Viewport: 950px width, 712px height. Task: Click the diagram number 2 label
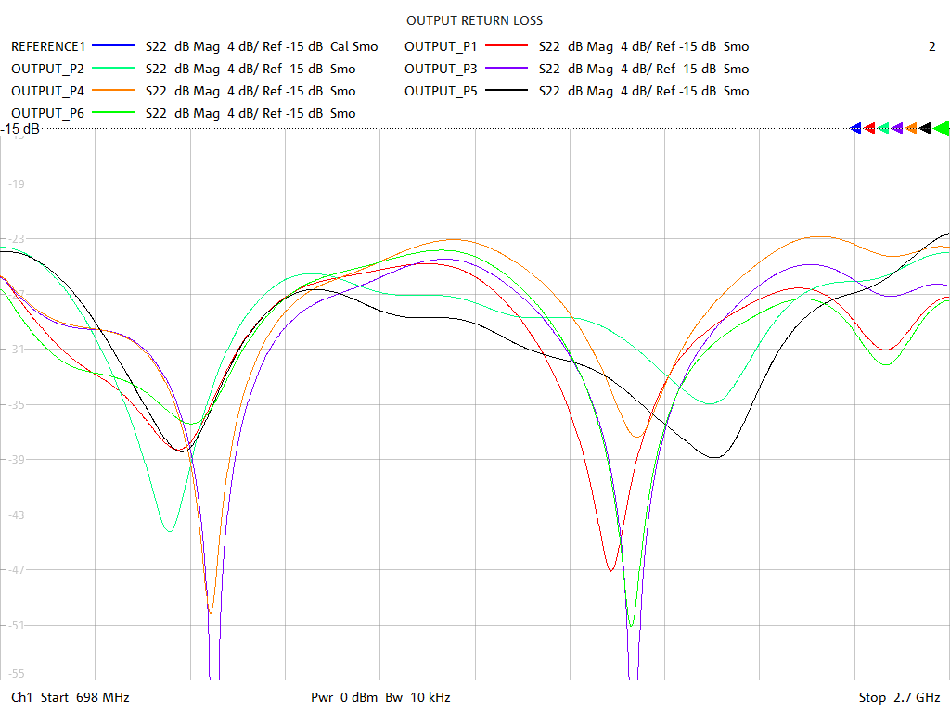point(931,46)
